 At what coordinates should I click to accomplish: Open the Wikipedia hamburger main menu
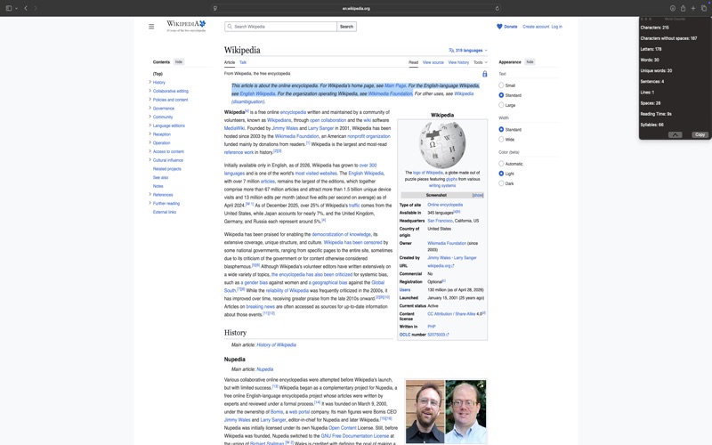pyautogui.click(x=151, y=27)
